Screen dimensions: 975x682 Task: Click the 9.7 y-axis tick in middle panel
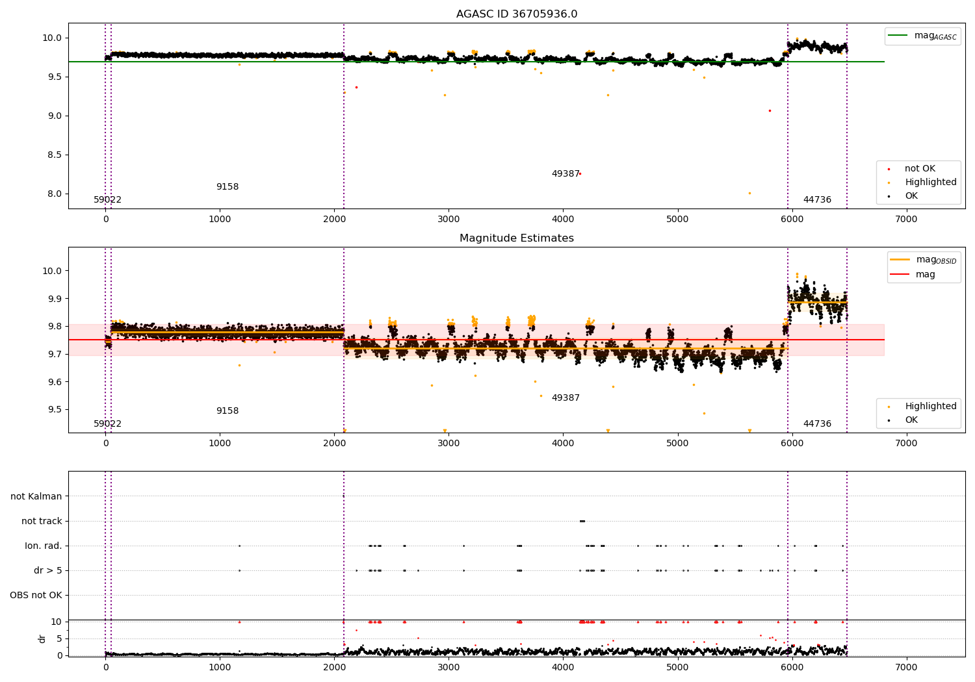(x=53, y=354)
